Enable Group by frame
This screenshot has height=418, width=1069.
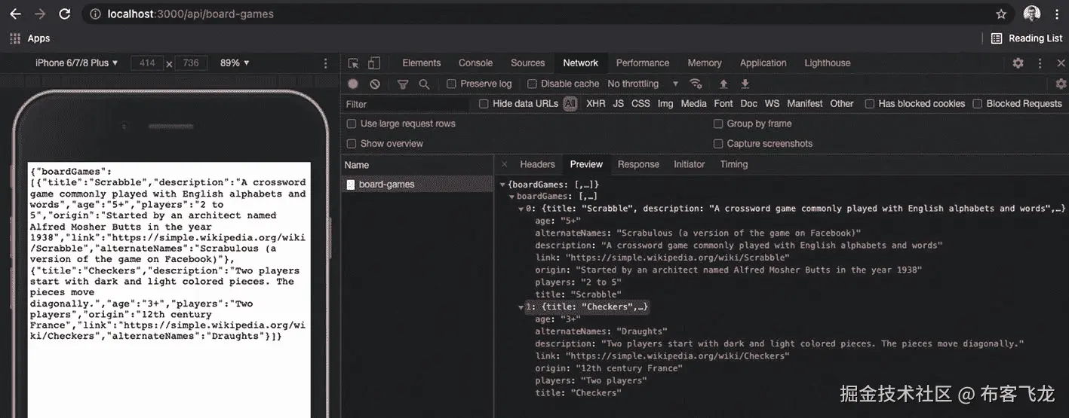pyautogui.click(x=718, y=124)
